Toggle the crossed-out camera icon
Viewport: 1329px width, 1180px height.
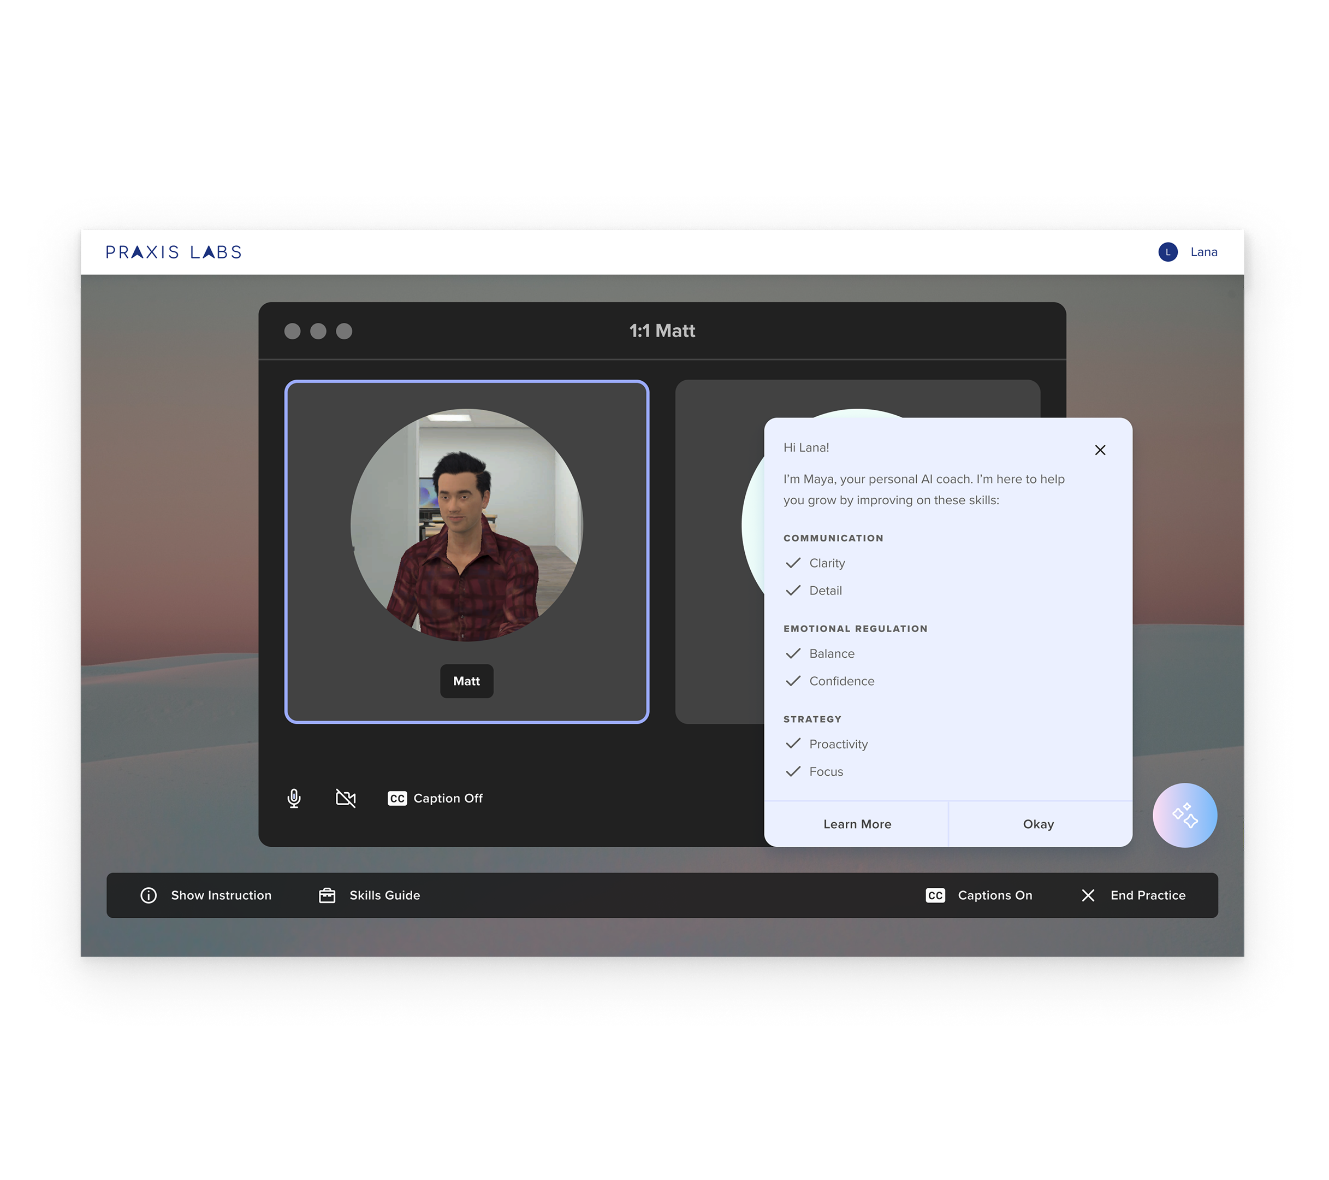pyautogui.click(x=345, y=798)
